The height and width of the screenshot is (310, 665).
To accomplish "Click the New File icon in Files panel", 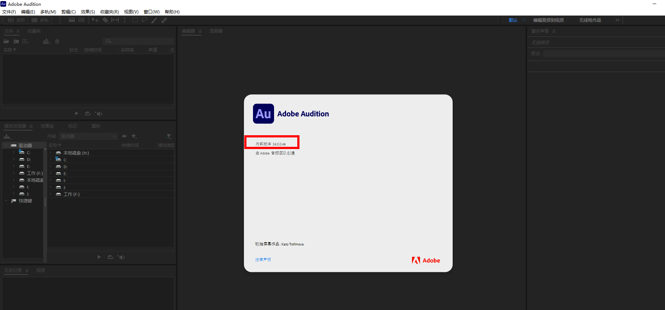I will (25, 41).
